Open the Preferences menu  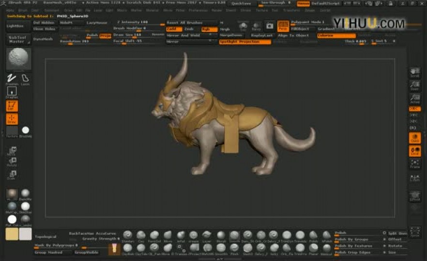point(198,10)
